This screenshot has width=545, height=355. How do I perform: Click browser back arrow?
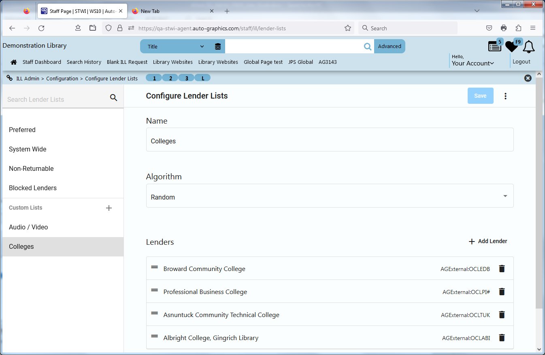pos(12,28)
